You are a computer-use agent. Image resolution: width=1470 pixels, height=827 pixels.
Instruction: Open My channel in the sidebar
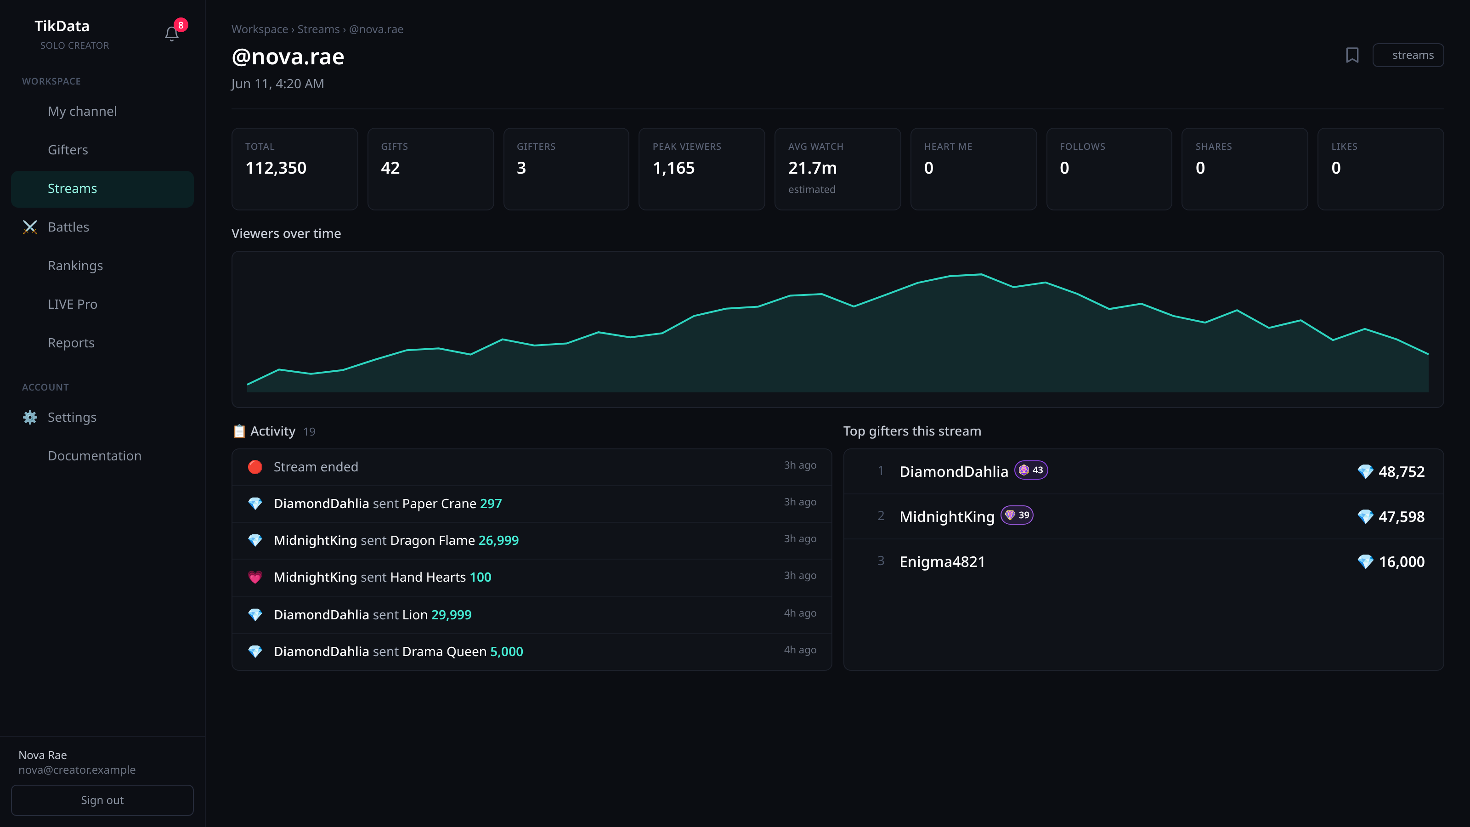pyautogui.click(x=102, y=111)
